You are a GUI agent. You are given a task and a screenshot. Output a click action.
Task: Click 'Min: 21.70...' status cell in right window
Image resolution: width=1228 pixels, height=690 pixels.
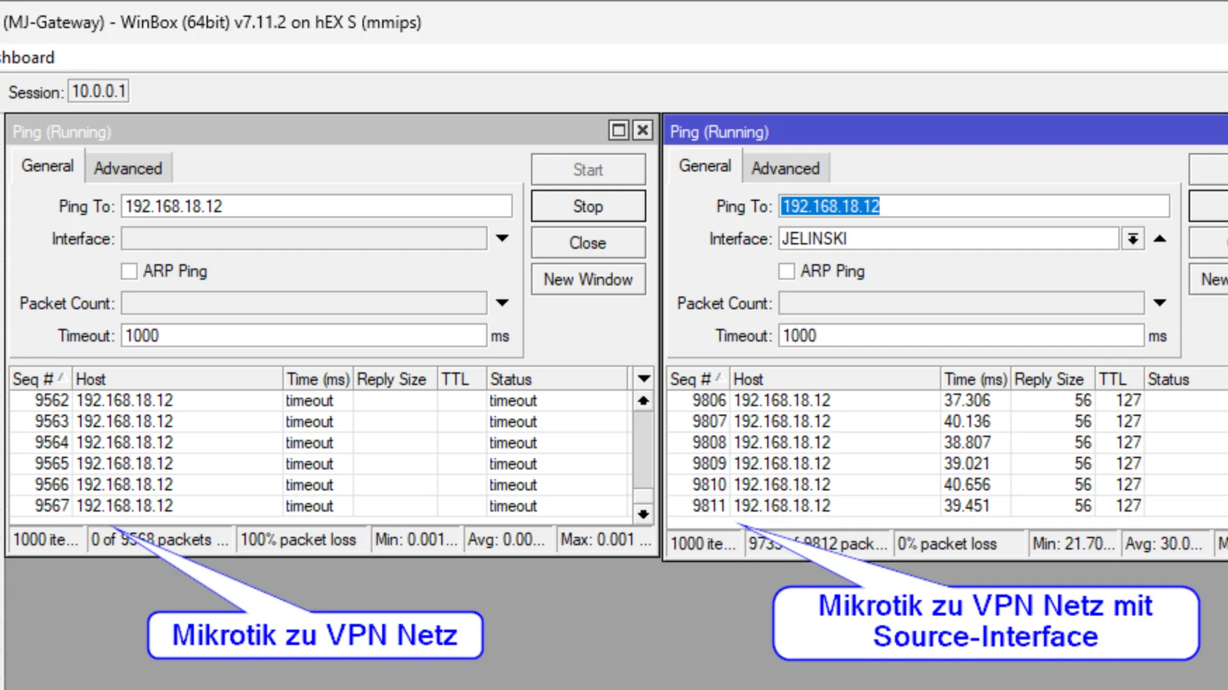1074,544
